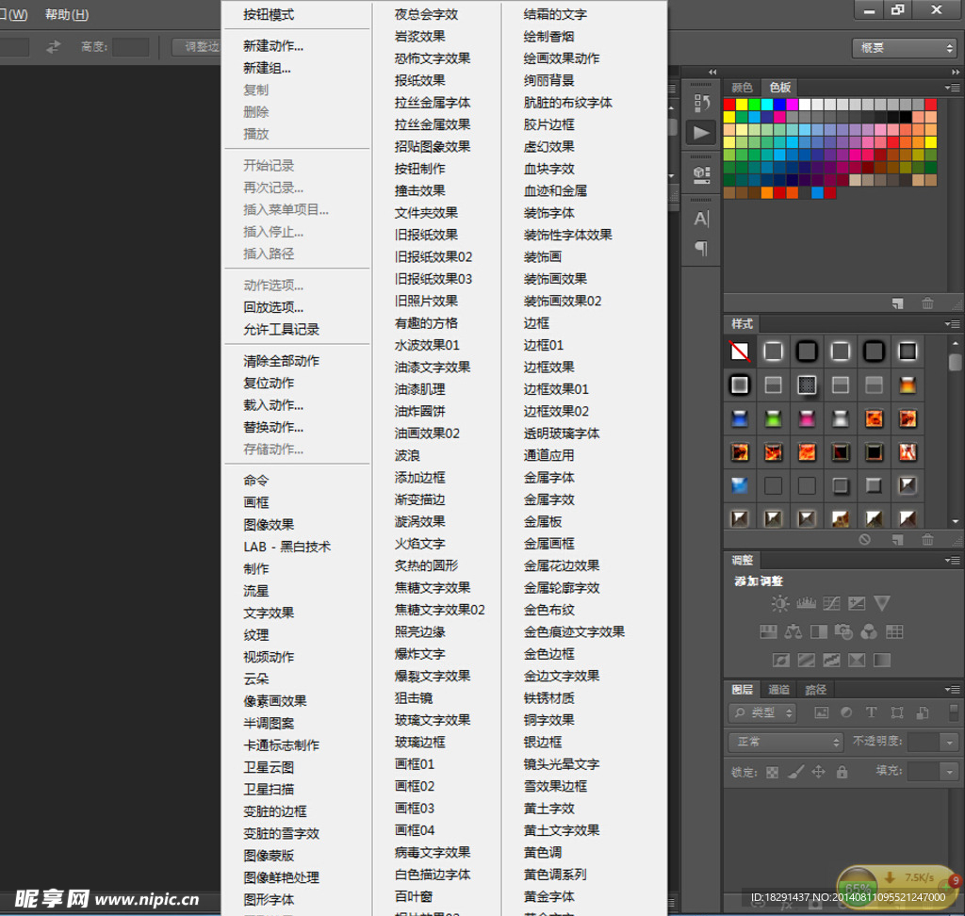Open the 样式 panel flyout menu
965x916 pixels.
pyautogui.click(x=952, y=324)
